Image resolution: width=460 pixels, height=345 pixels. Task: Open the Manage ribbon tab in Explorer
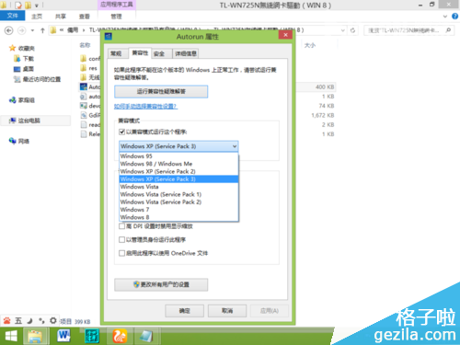(116, 17)
